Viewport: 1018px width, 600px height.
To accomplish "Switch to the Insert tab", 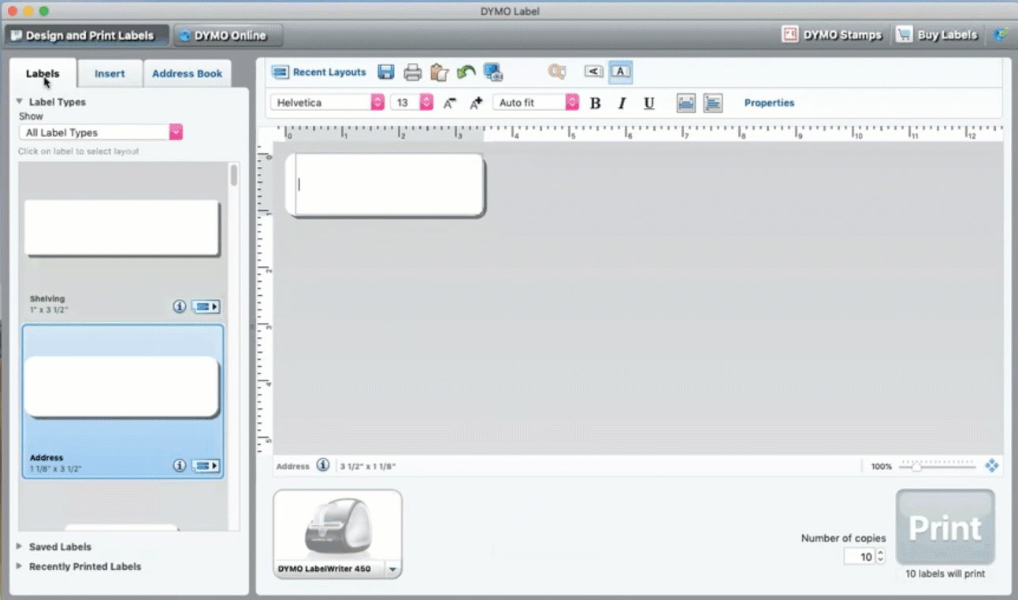I will pyautogui.click(x=110, y=73).
